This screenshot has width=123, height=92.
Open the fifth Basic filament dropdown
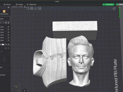click(x=3, y=38)
